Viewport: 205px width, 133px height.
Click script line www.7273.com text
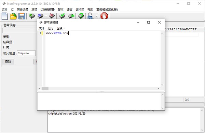click(57, 33)
